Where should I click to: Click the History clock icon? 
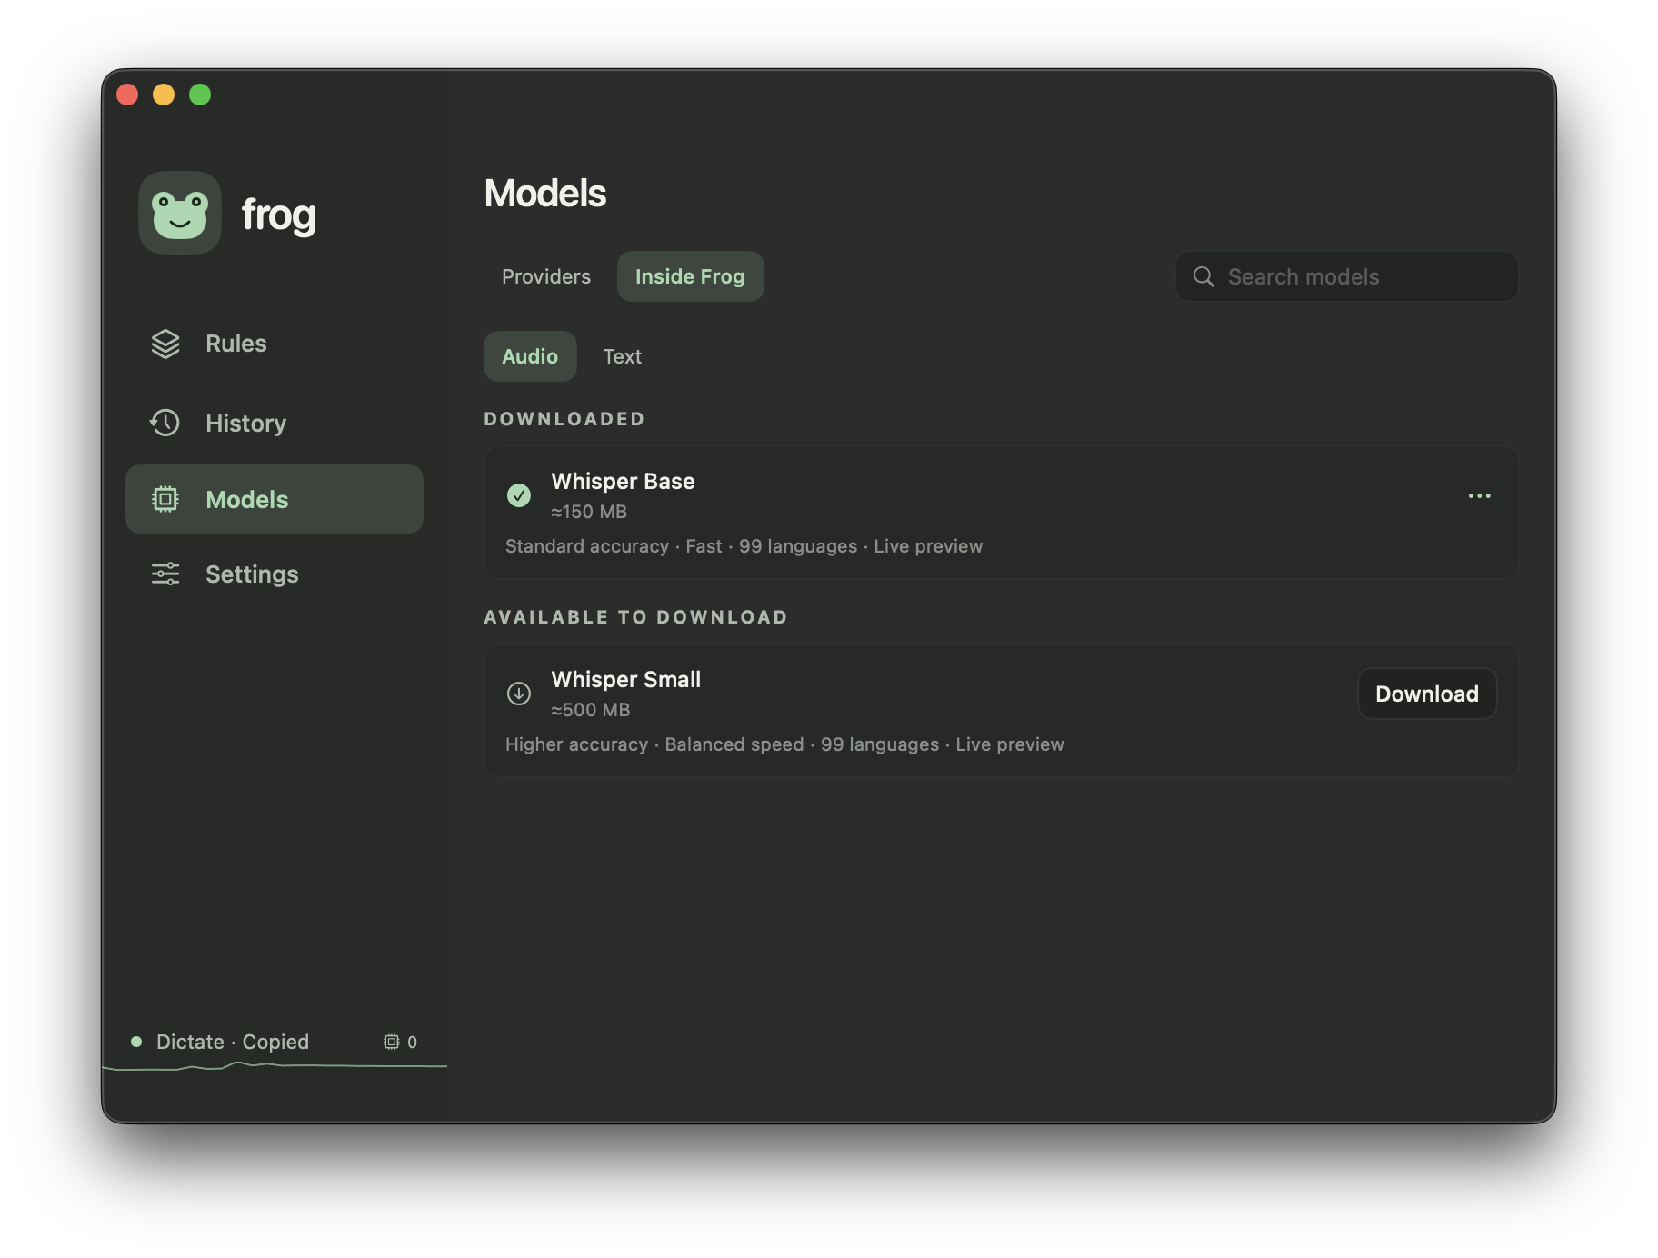coord(165,423)
